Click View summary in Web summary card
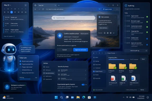152x101 pixels. (x=103, y=28)
